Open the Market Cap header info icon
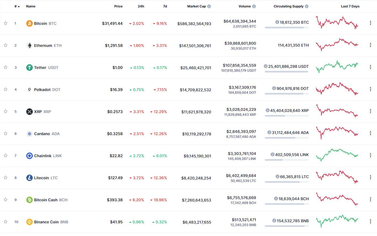The image size is (377, 236). tap(209, 6)
